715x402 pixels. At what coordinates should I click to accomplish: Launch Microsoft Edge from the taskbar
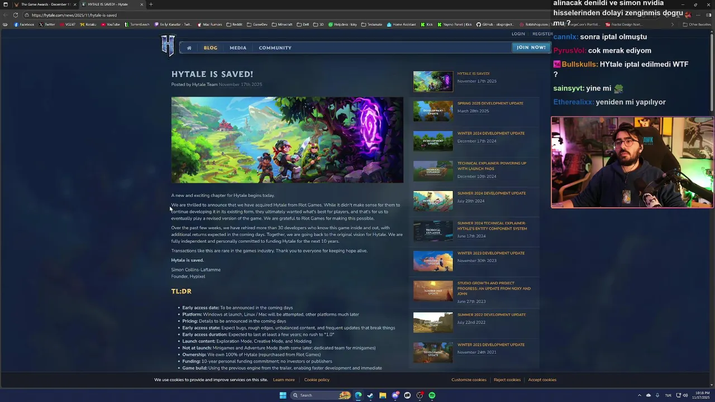coord(358,395)
